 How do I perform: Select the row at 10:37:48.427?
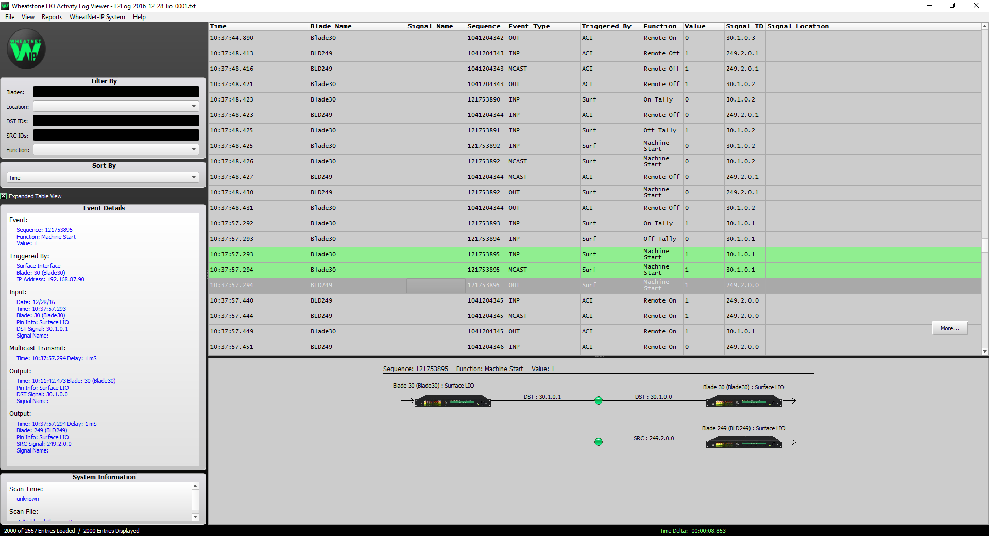pyautogui.click(x=594, y=177)
